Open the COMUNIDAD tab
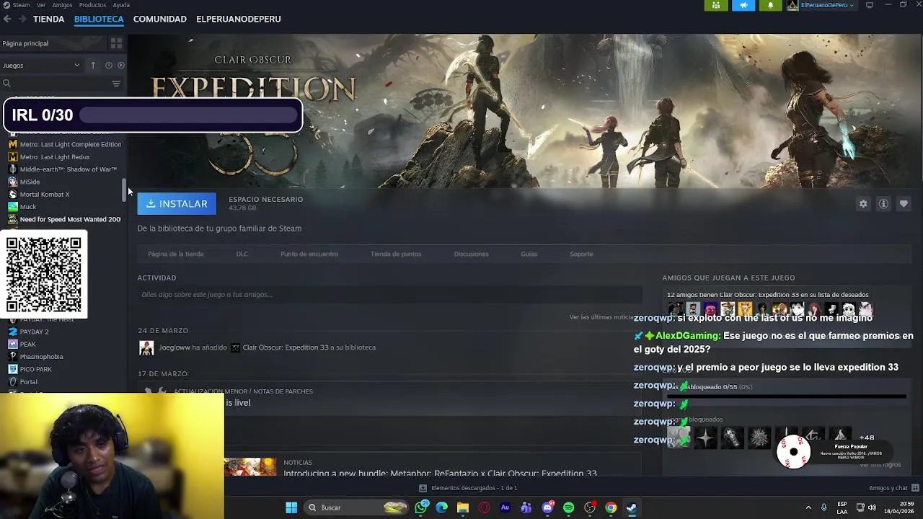This screenshot has width=923, height=519. click(x=160, y=19)
